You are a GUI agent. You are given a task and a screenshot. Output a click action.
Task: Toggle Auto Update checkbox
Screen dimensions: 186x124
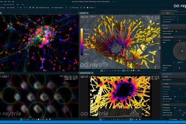coord(170,120)
